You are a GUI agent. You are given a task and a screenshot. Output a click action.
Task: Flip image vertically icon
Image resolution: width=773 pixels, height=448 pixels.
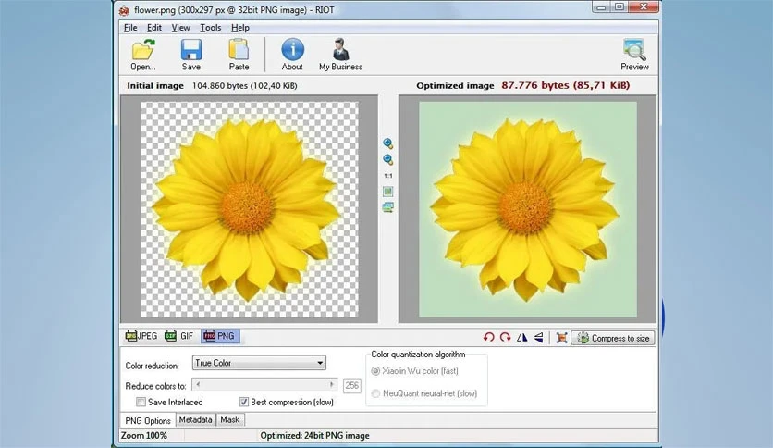pyautogui.click(x=539, y=338)
